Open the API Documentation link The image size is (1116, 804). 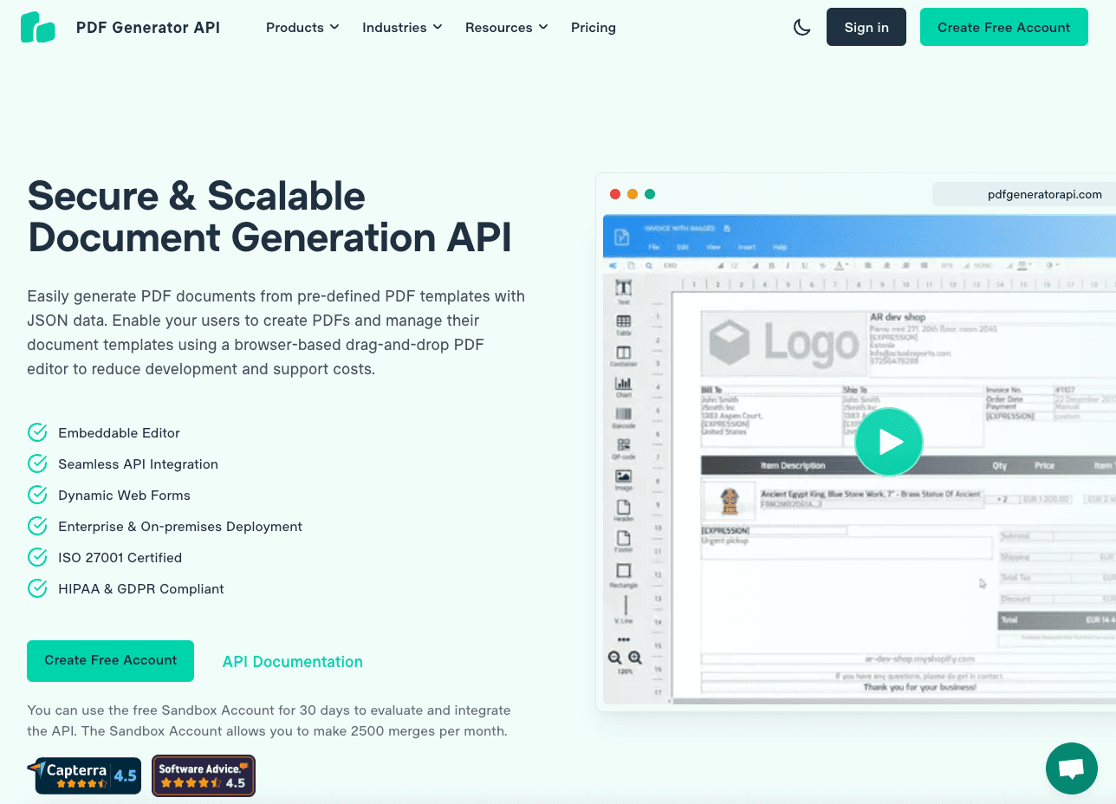pyautogui.click(x=292, y=661)
